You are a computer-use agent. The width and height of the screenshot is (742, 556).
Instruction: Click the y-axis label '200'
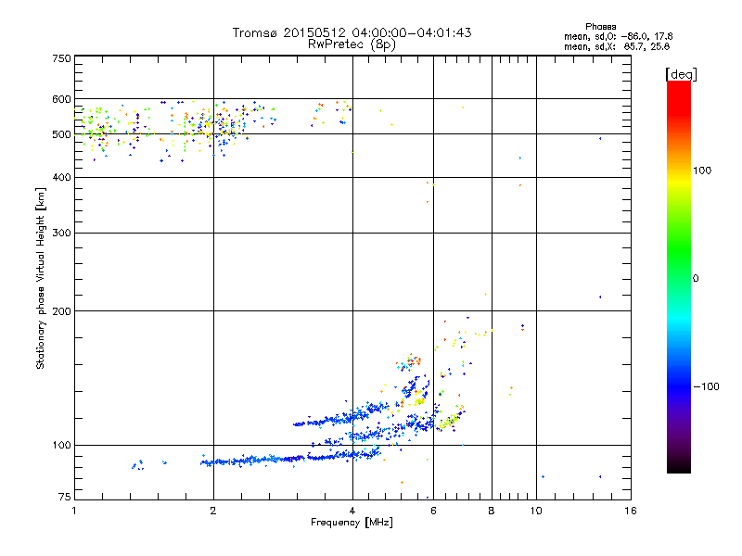click(x=61, y=311)
